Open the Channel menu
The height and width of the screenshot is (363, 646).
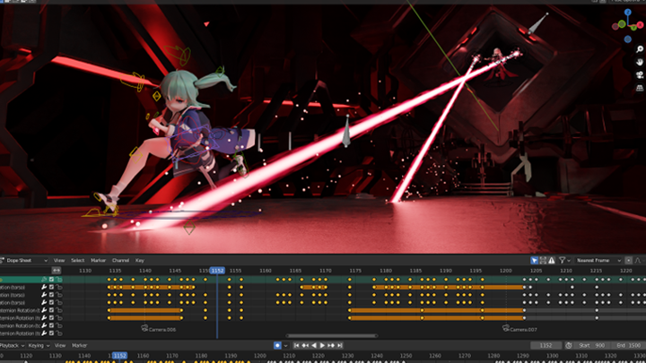pyautogui.click(x=120, y=261)
